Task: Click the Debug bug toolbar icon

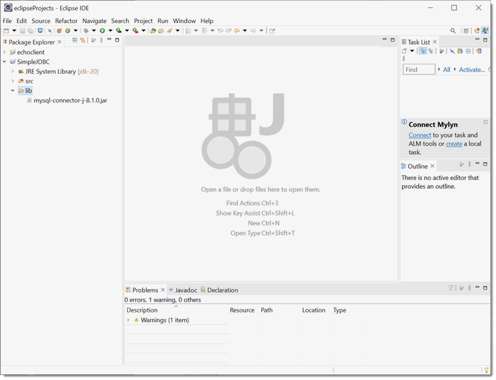Action: (x=86, y=31)
